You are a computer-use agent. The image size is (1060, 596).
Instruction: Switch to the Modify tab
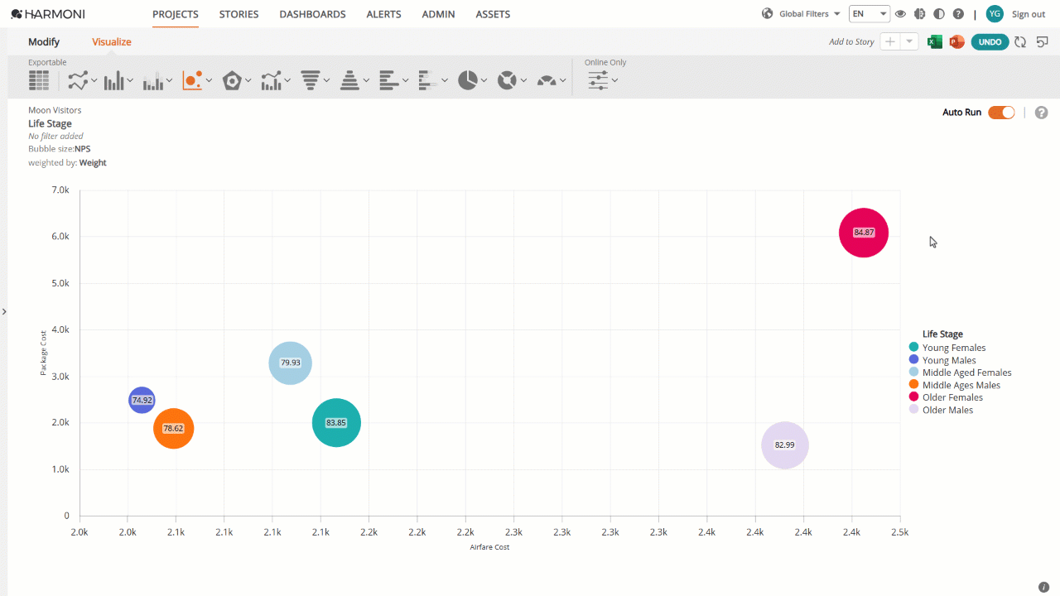tap(44, 41)
